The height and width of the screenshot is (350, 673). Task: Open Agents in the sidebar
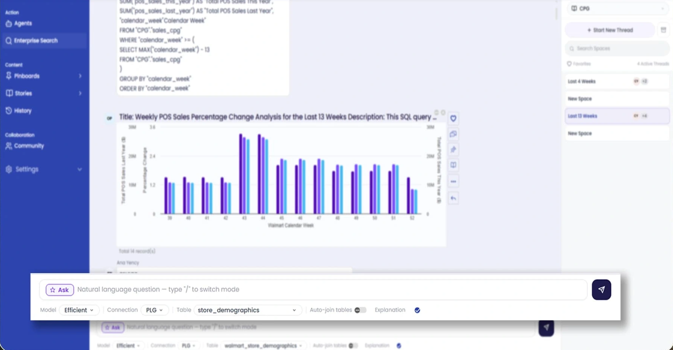coord(19,23)
